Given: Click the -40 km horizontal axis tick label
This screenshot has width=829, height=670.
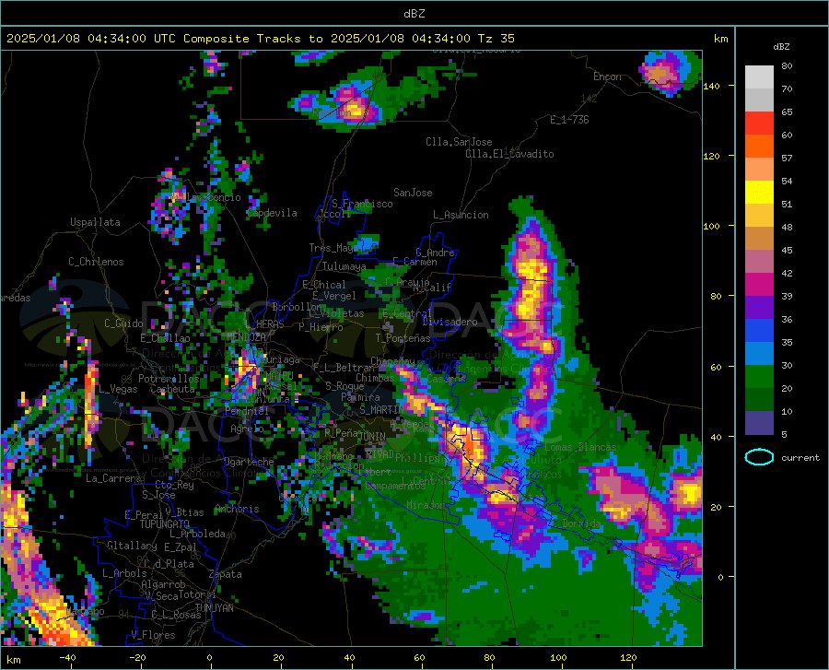Looking at the screenshot, I should click(x=67, y=657).
